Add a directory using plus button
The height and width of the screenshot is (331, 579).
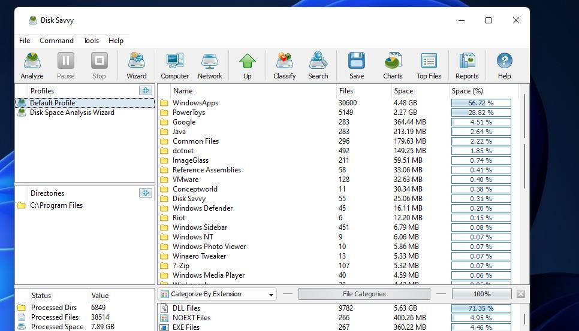click(x=145, y=193)
